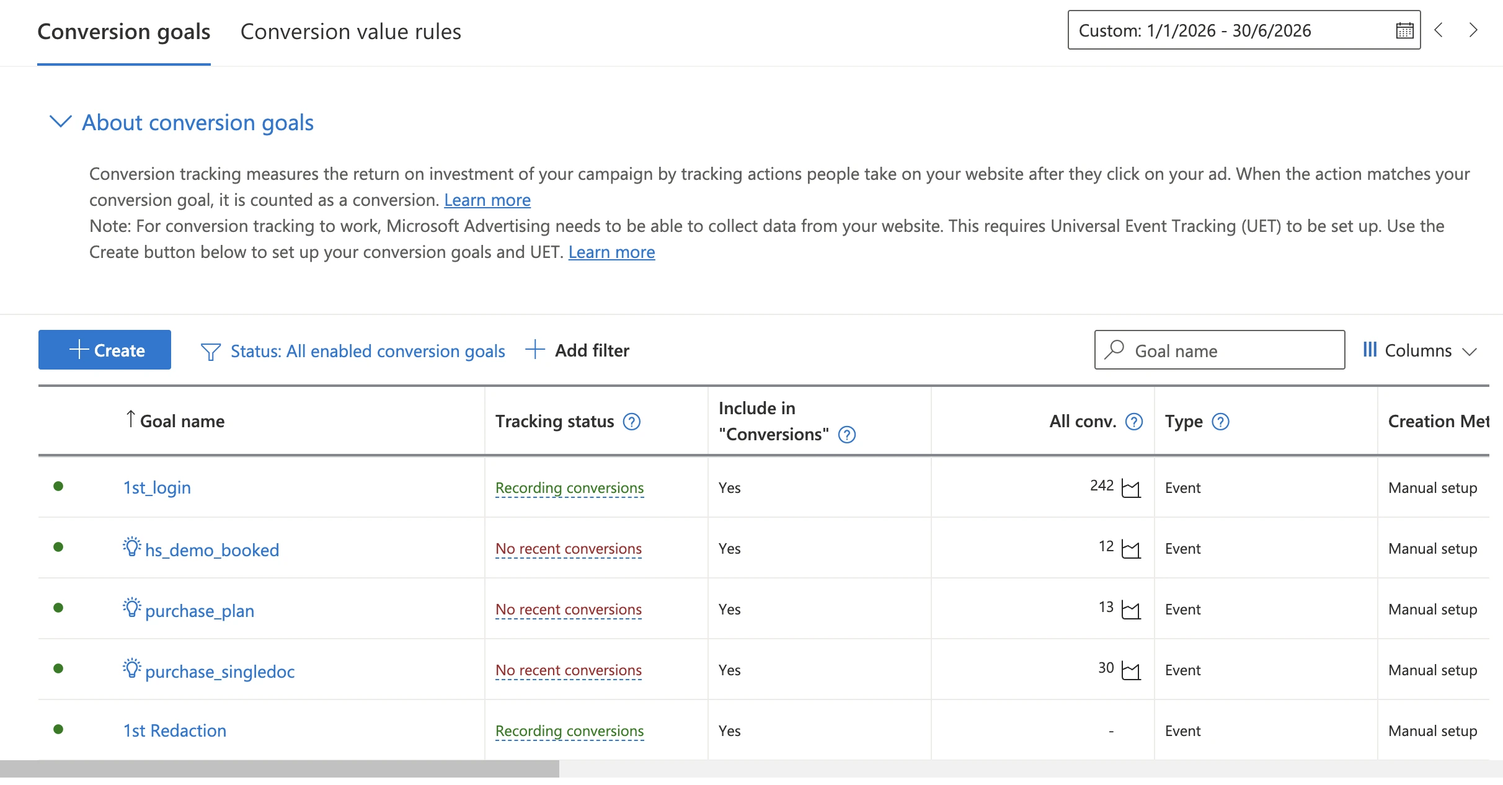Image resolution: width=1503 pixels, height=785 pixels.
Task: Click the filter funnel icon
Action: pyautogui.click(x=211, y=352)
